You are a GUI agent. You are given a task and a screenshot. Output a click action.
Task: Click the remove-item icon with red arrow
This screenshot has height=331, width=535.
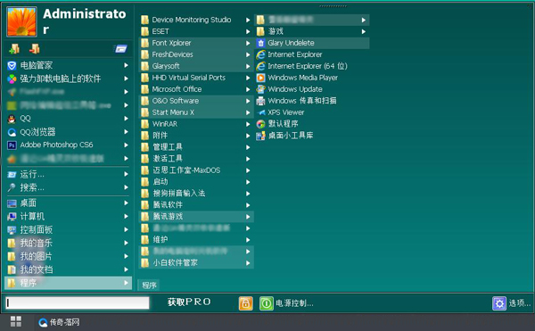(34, 49)
